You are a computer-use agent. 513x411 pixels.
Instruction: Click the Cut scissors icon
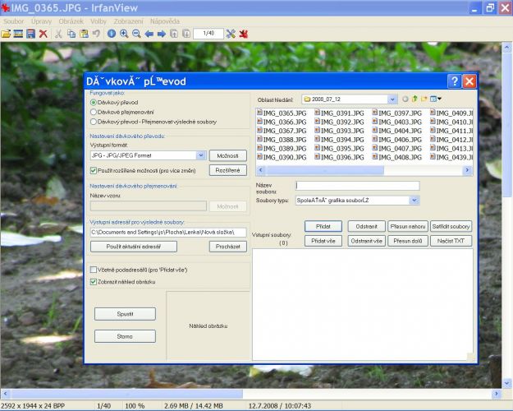58,34
